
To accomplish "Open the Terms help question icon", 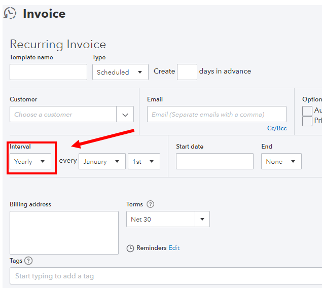I will [150, 204].
